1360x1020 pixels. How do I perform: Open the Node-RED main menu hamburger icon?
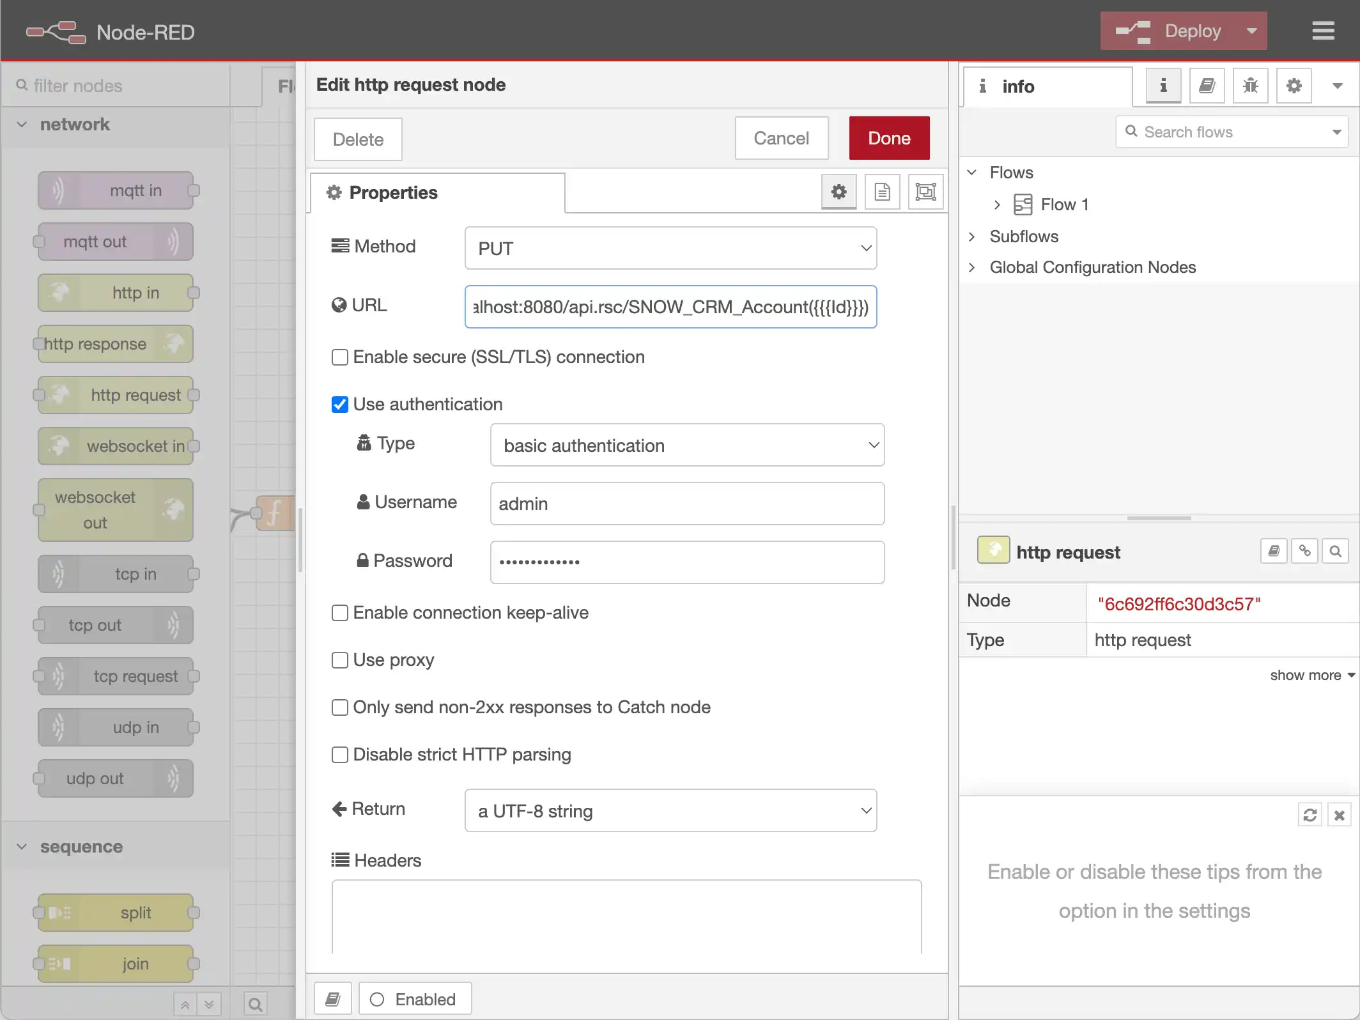1323,30
